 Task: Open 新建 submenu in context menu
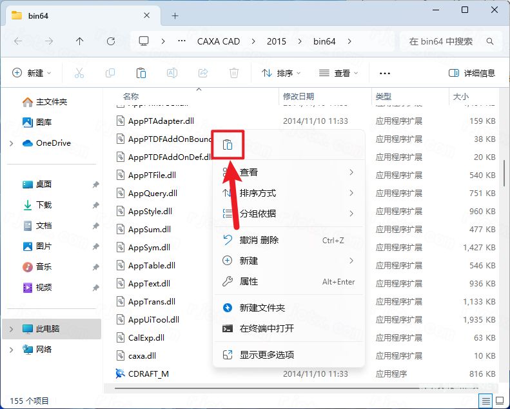(288, 261)
